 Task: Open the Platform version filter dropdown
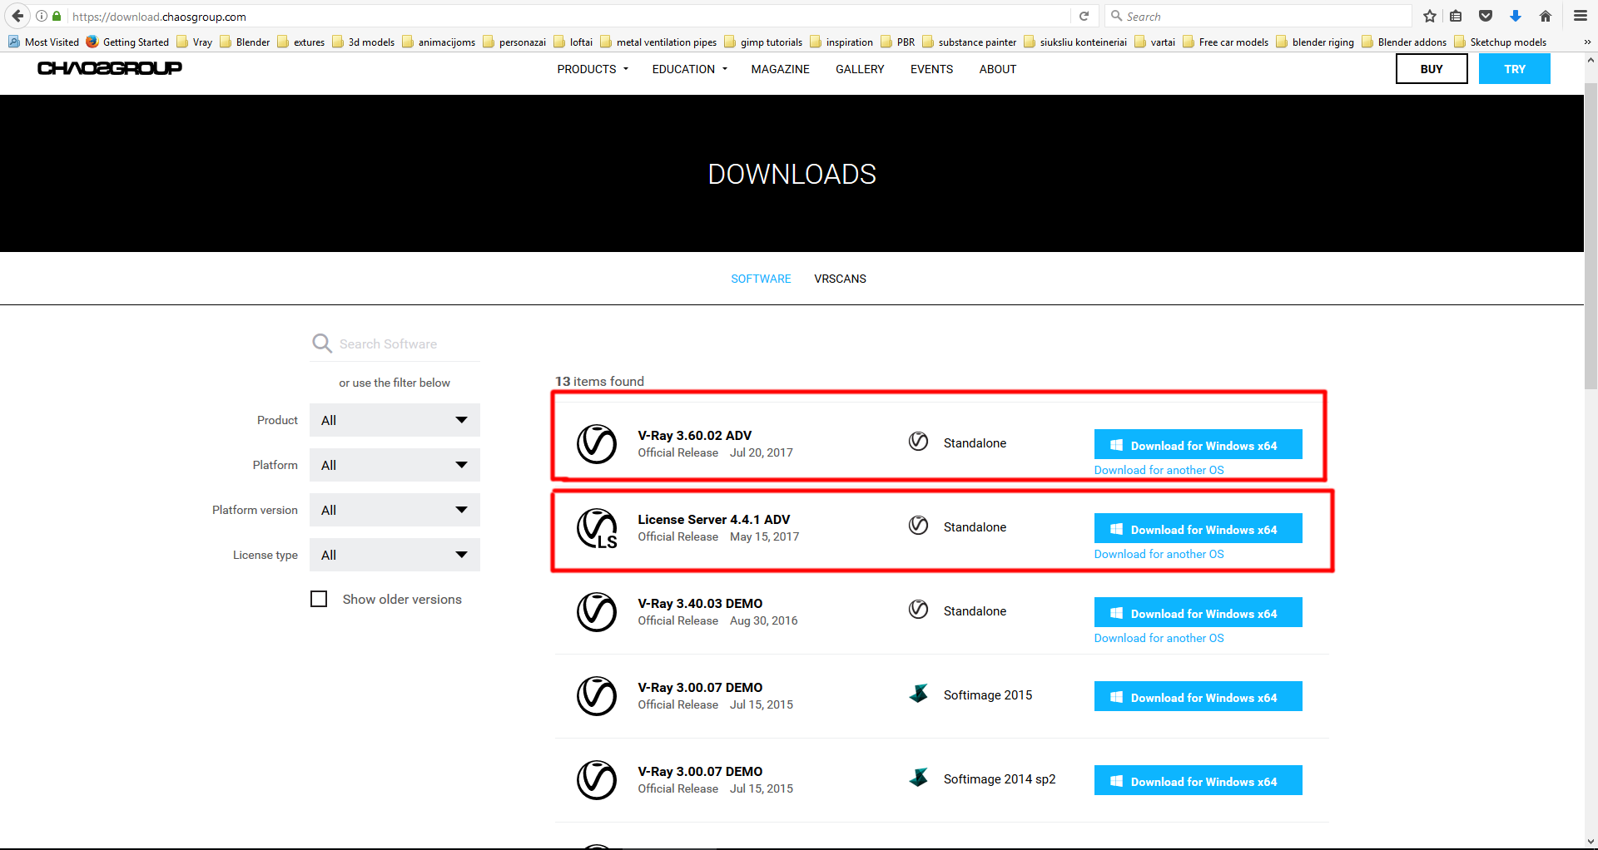(395, 510)
